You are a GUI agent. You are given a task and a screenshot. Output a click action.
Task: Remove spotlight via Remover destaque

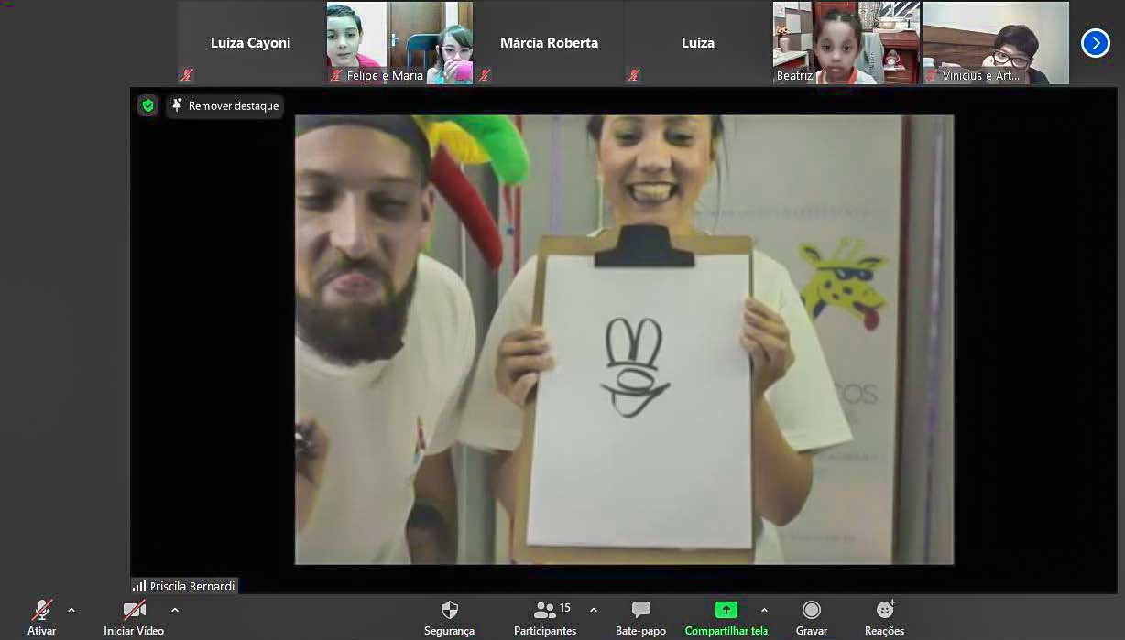[x=224, y=106]
